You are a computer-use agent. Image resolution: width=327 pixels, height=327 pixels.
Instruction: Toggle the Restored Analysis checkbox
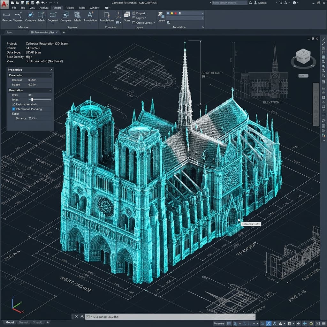(x=14, y=104)
